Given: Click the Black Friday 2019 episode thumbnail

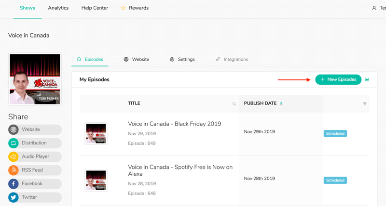Looking at the screenshot, I should point(96,134).
